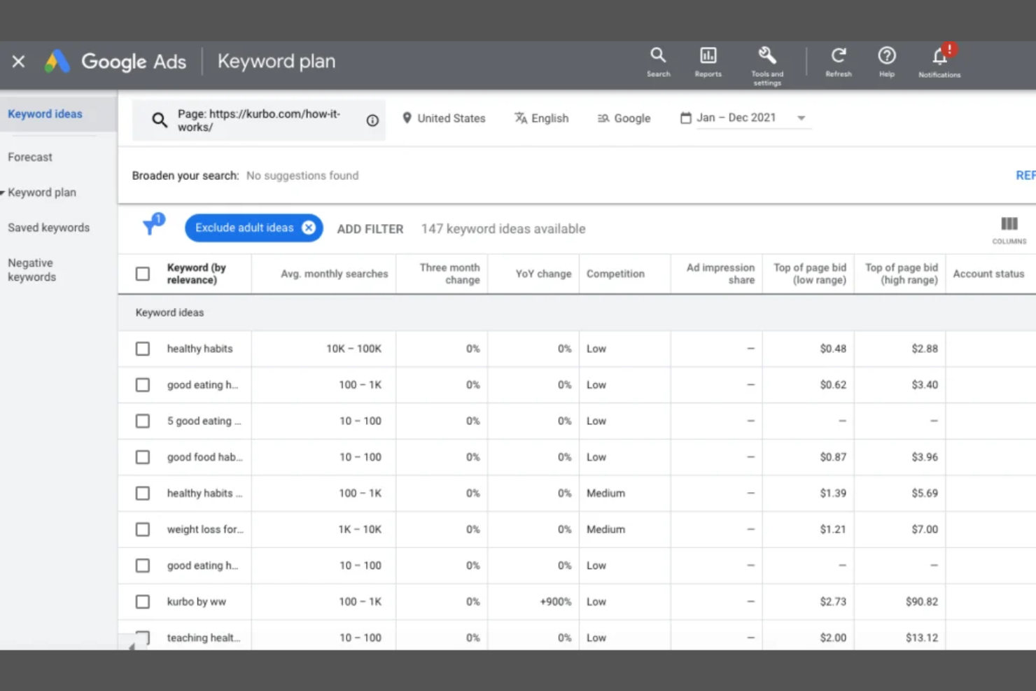Open Negative keywords section
The width and height of the screenshot is (1036, 691).
pyautogui.click(x=31, y=270)
